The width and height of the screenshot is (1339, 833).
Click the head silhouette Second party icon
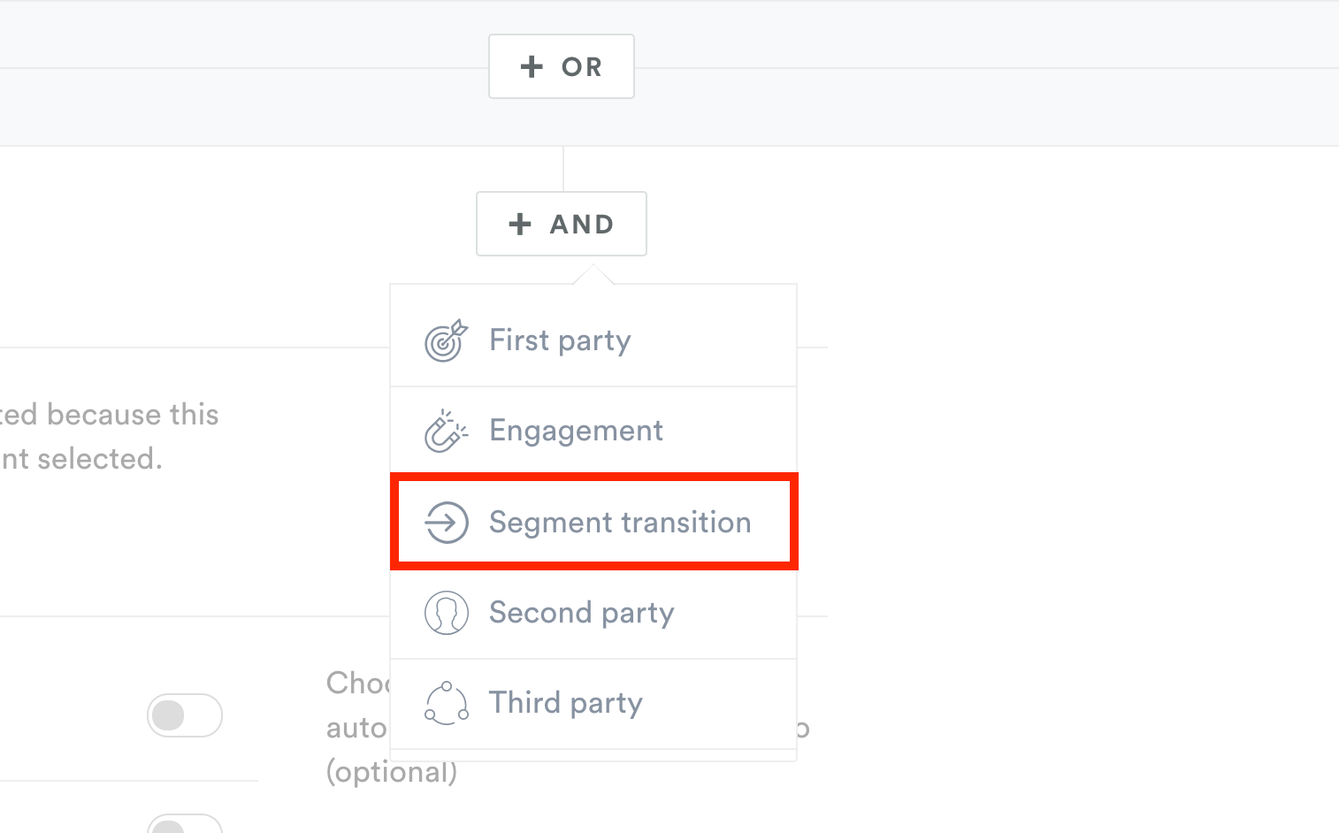click(x=447, y=613)
